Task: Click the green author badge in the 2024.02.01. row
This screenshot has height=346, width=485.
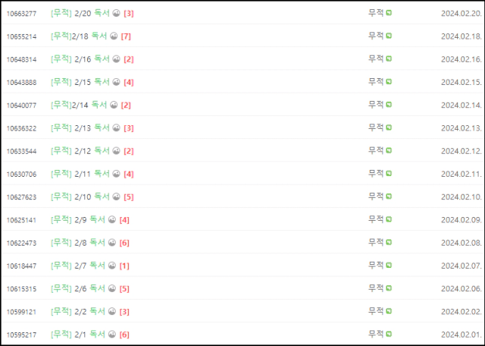Action: tap(389, 334)
